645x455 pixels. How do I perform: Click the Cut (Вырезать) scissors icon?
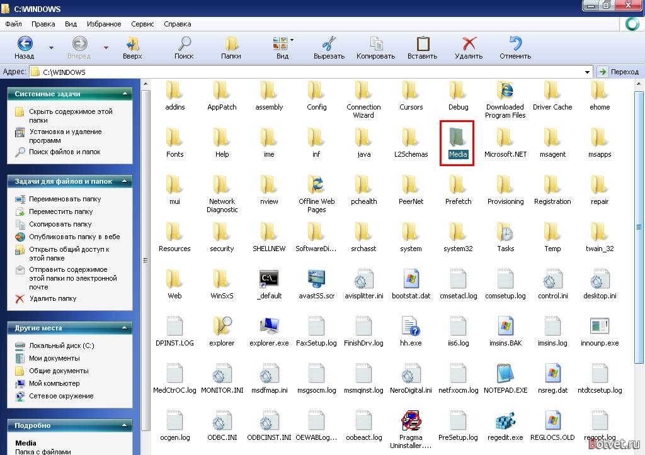pos(329,43)
